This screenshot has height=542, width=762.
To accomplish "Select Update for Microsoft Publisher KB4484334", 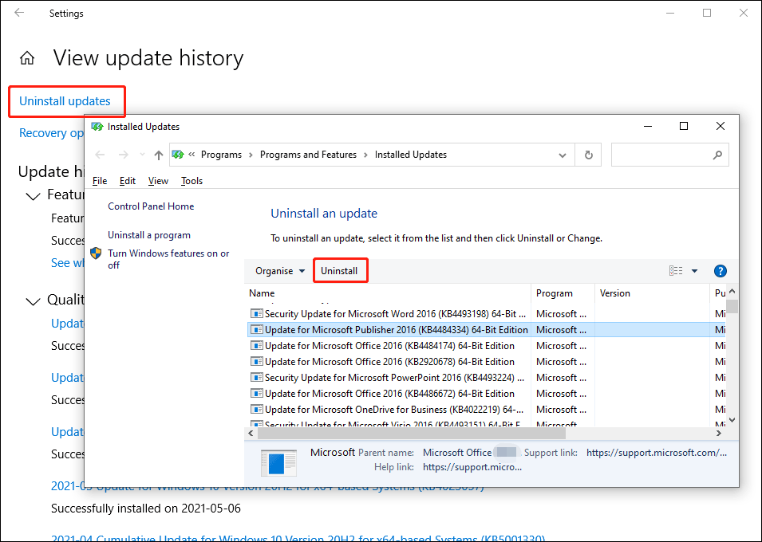I will (487, 330).
